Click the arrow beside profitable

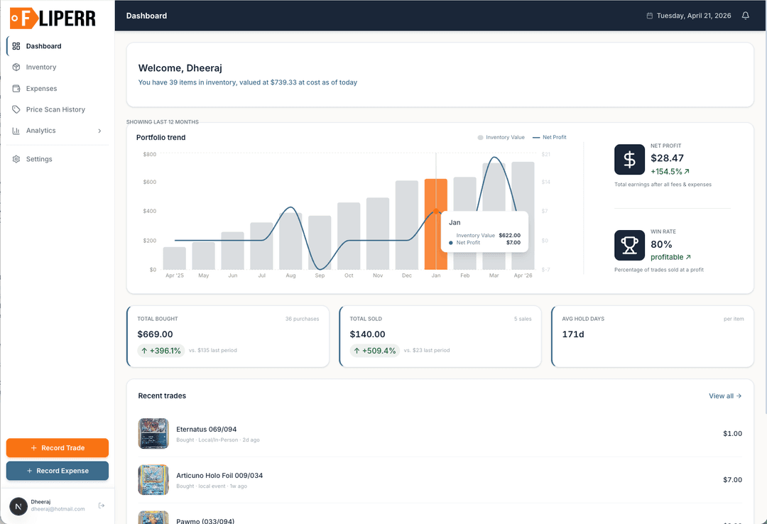tap(688, 257)
